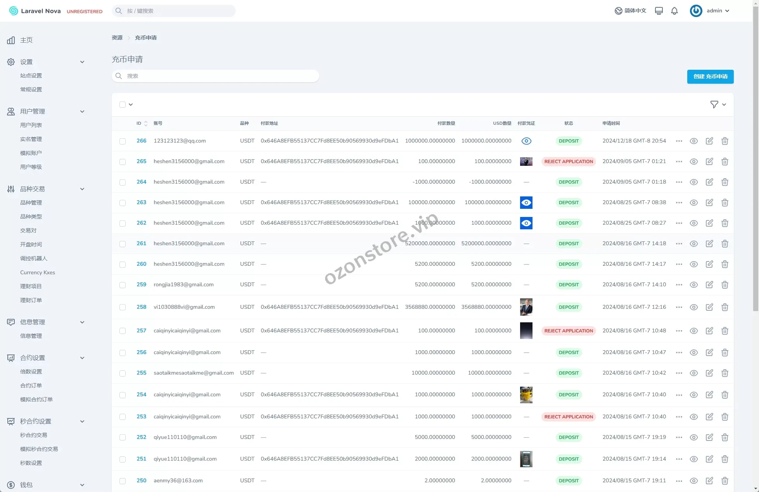Viewport: 759px width, 492px height.
Task: Check the checkbox for row 266
Action: pyautogui.click(x=123, y=141)
